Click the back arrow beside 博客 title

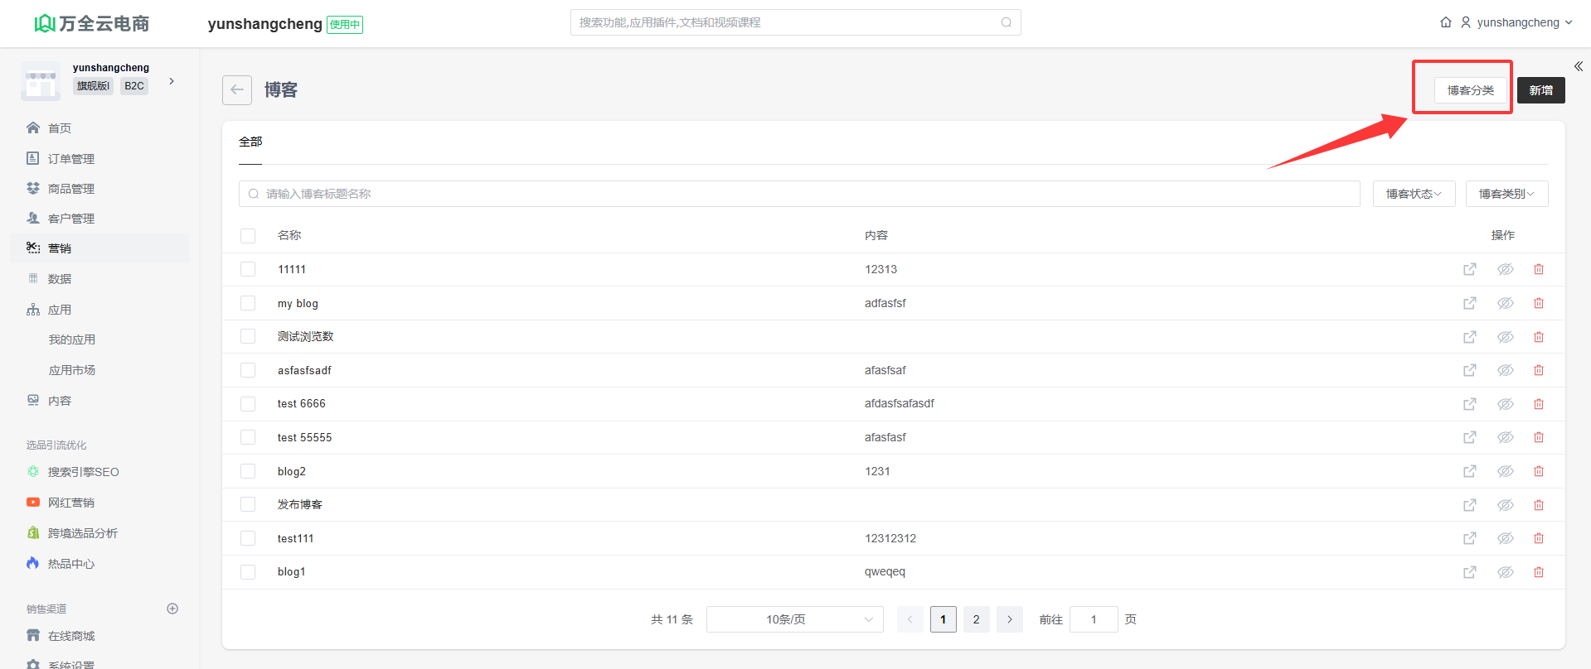tap(237, 90)
